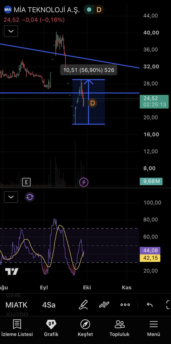Tap the MIA company logo icon
This screenshot has height=344, width=171.
pos(7,9)
